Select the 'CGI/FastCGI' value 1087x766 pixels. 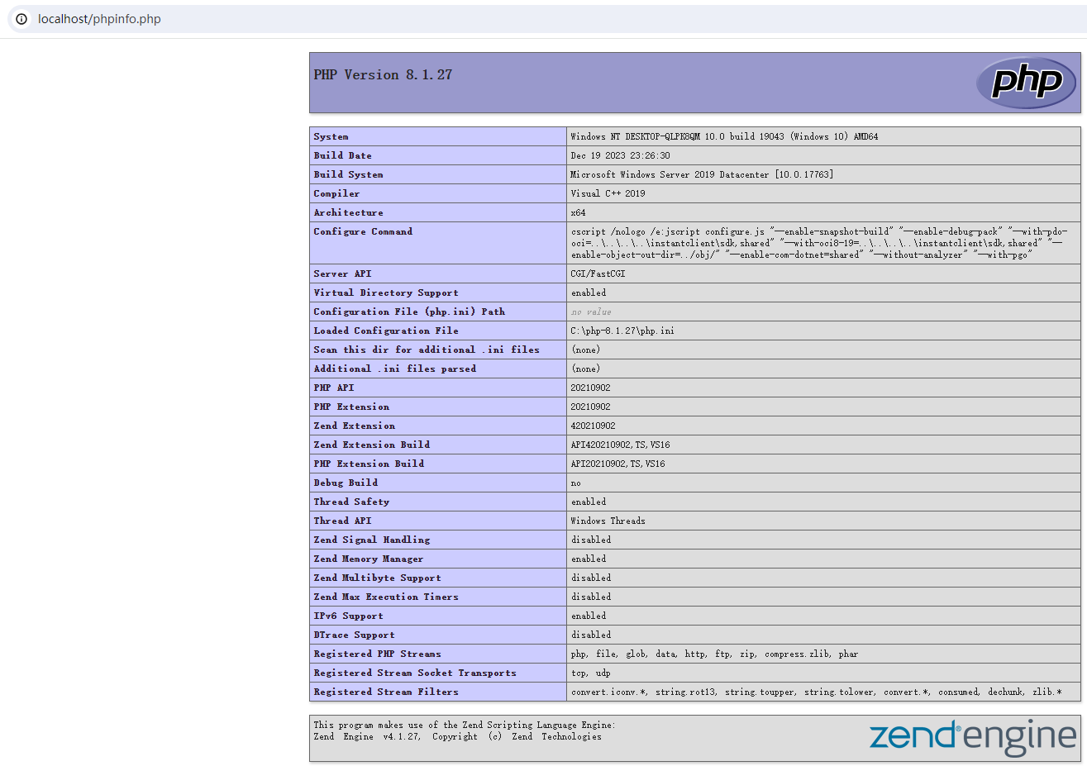pyautogui.click(x=598, y=274)
